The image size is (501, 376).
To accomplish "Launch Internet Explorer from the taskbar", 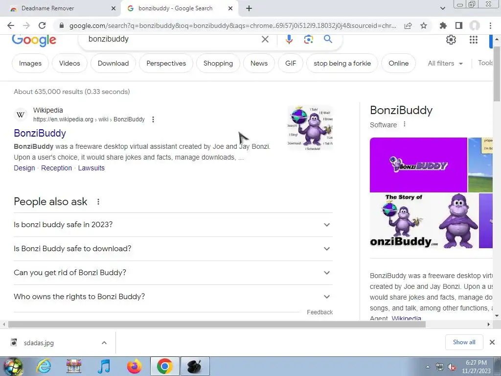I will [x=44, y=366].
